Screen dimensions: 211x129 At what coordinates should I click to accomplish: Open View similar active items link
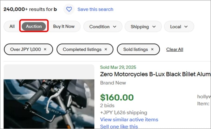[129, 120]
